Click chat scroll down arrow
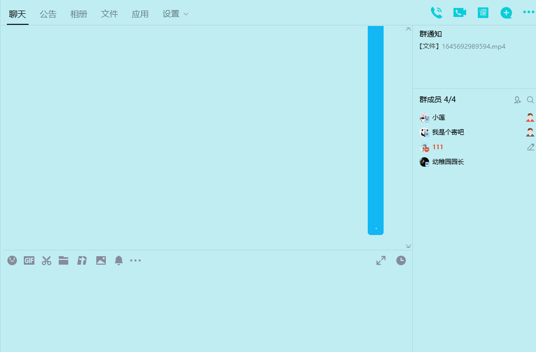 pyautogui.click(x=408, y=246)
